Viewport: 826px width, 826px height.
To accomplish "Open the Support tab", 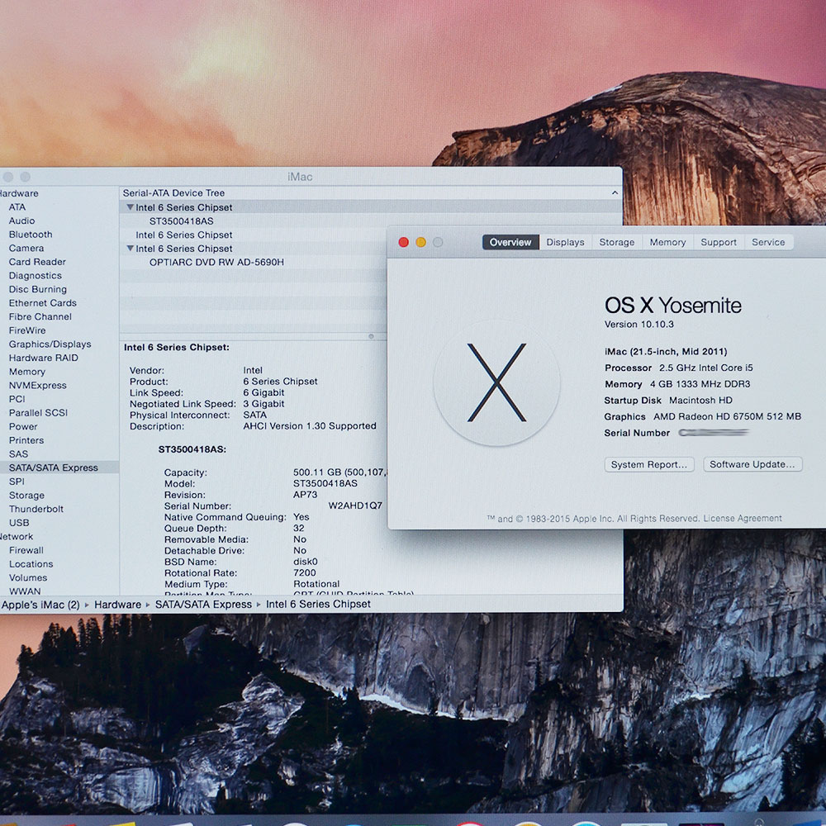I will pos(719,242).
